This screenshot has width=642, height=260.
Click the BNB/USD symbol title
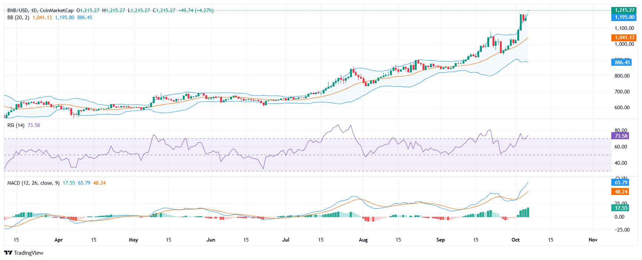[18, 10]
